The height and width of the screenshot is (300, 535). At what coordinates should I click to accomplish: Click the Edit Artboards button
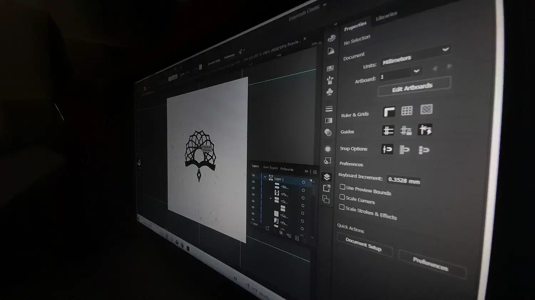pos(413,87)
